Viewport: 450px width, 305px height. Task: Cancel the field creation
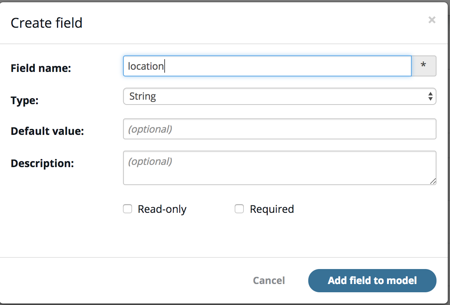coord(269,281)
